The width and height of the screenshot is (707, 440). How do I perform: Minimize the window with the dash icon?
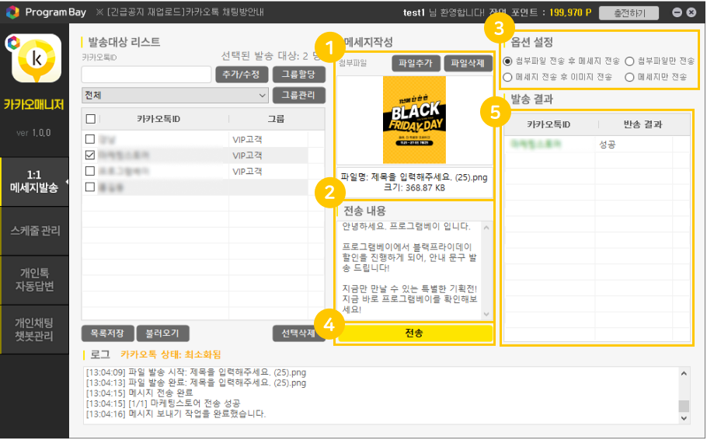tap(677, 12)
